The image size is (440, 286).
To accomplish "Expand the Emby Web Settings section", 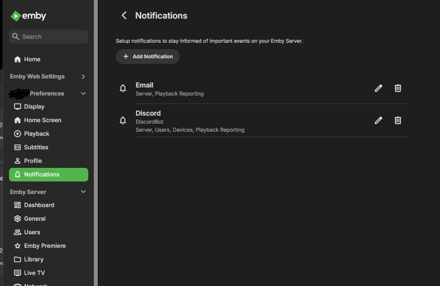I will point(83,76).
